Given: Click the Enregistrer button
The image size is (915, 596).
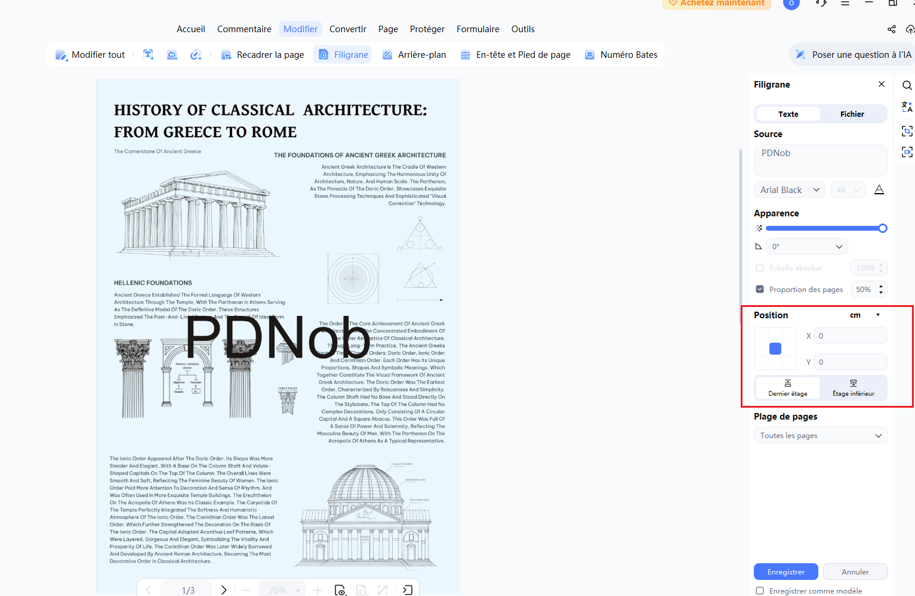Looking at the screenshot, I should click(x=786, y=572).
